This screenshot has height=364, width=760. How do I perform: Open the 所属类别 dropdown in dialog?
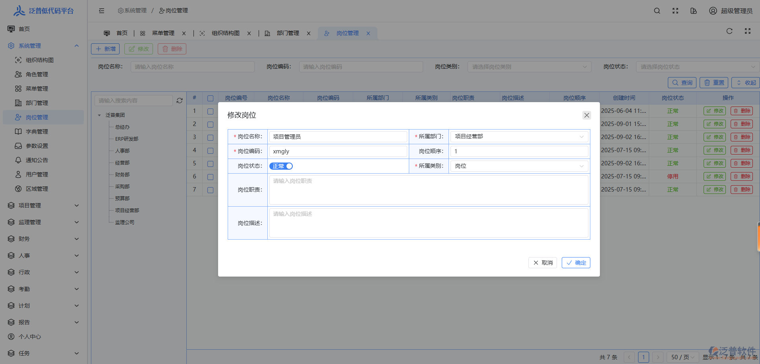[x=519, y=166]
